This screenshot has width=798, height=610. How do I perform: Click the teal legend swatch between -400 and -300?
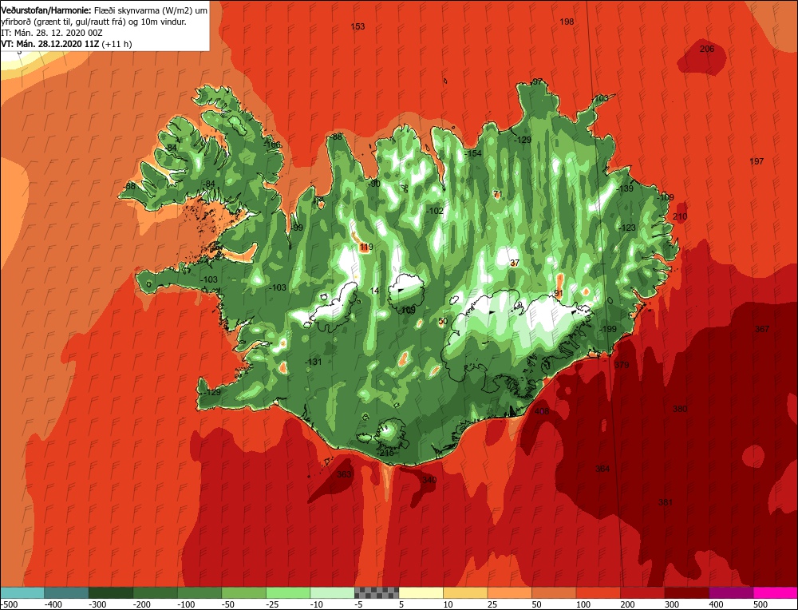67,592
